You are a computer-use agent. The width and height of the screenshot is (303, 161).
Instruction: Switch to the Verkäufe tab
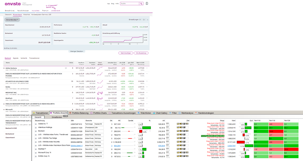pyautogui.click(x=24, y=58)
